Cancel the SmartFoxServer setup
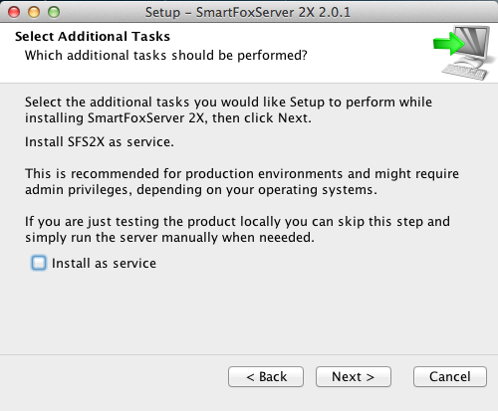Screen dimensions: 498x411 pyautogui.click(x=450, y=377)
